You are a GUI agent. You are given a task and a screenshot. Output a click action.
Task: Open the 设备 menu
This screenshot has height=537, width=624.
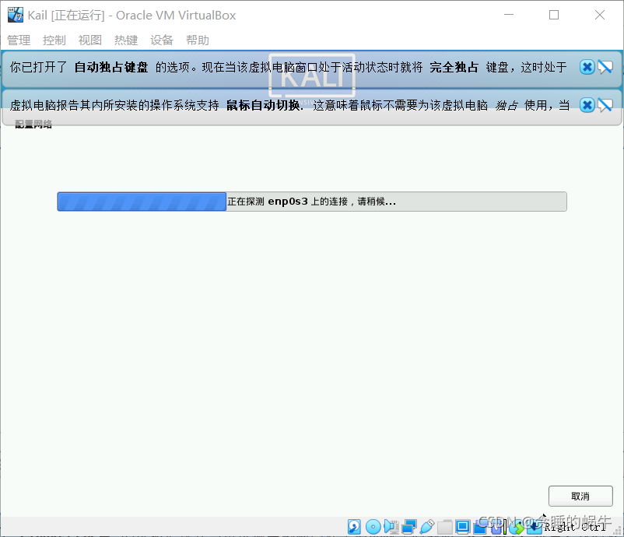tap(162, 40)
